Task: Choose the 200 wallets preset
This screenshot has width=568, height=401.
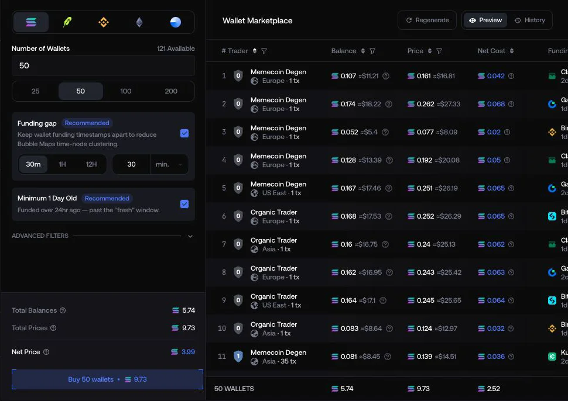Action: pos(171,91)
